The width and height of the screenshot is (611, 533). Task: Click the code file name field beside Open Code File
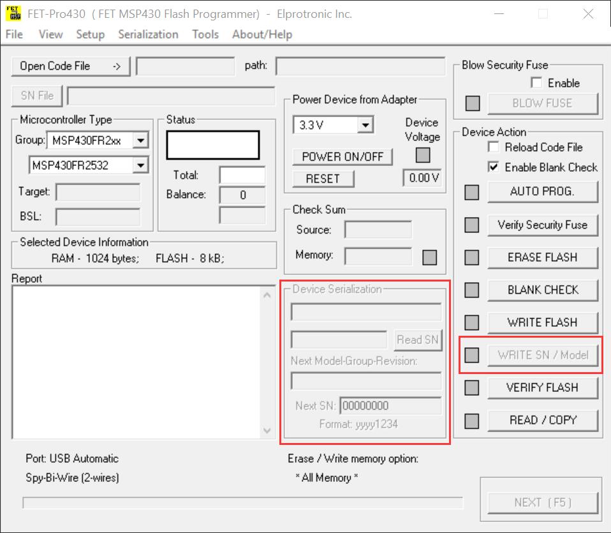[186, 66]
